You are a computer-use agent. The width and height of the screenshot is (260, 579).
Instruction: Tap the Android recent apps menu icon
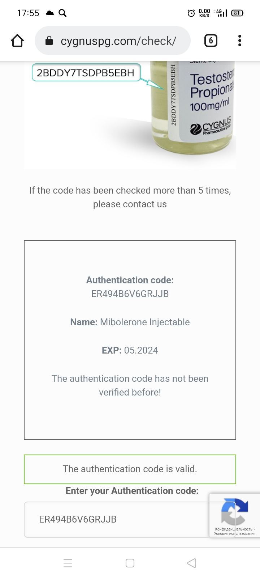[68, 563]
